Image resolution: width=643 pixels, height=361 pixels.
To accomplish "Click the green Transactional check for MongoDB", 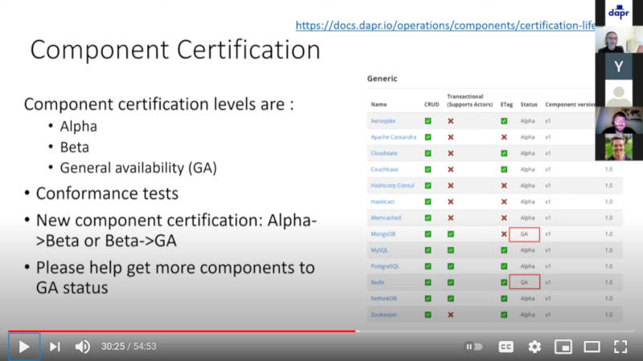I will 451,234.
